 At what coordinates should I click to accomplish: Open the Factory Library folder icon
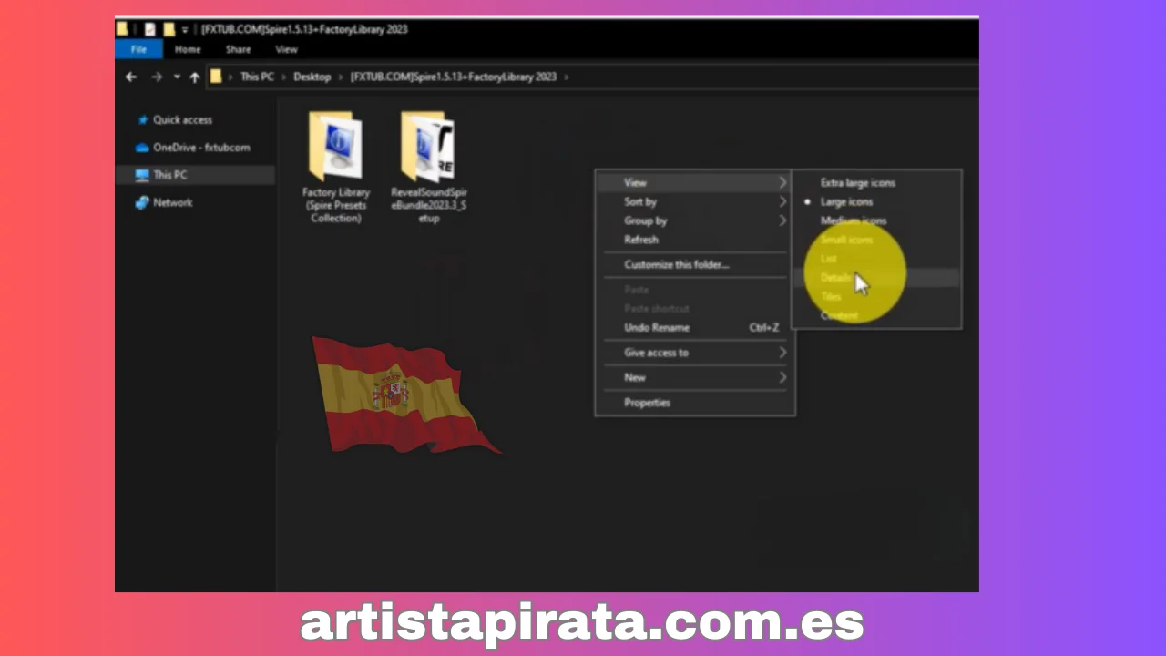click(335, 147)
